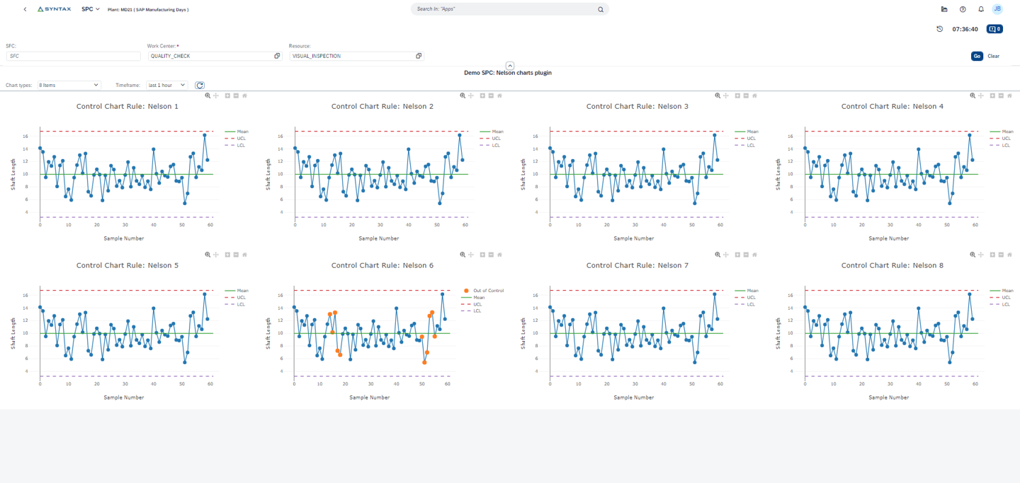Click the refresh icon next to Timeframe

pos(199,85)
